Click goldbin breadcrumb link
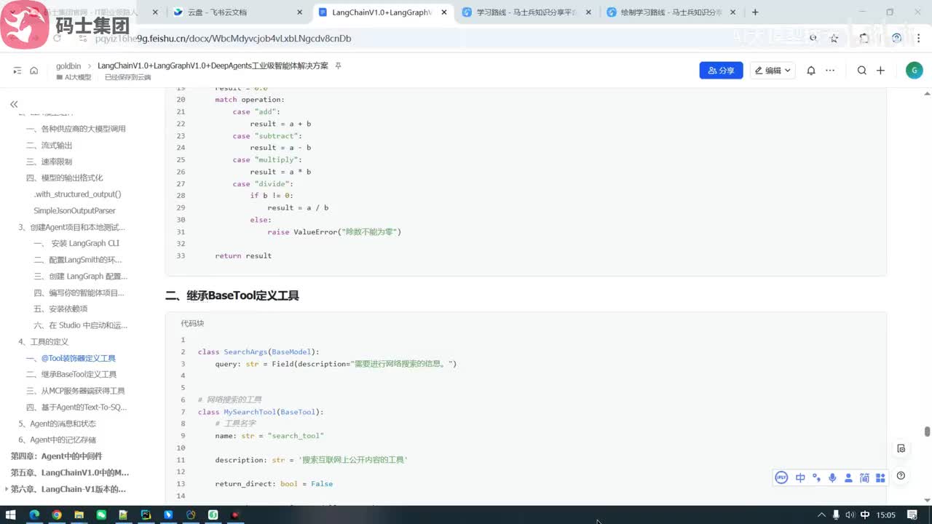Viewport: 932px width, 524px height. tap(68, 65)
